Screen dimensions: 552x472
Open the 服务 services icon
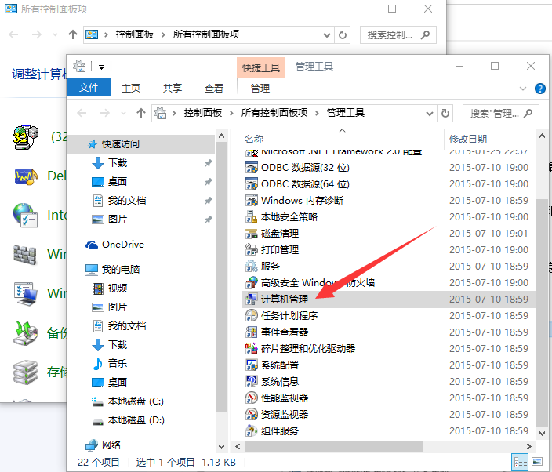[252, 266]
